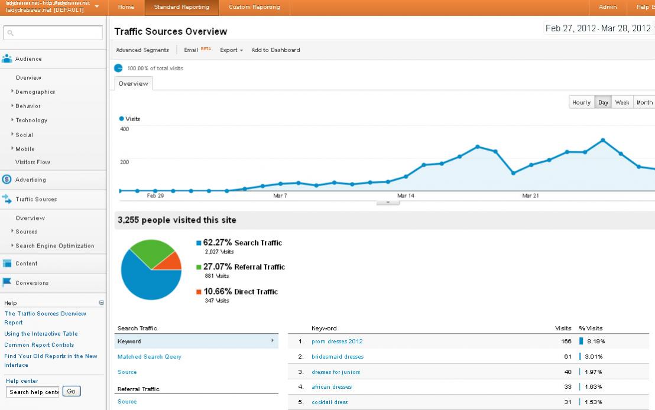Go to the Home tab
Screen dimensions: 655x410
click(x=126, y=7)
